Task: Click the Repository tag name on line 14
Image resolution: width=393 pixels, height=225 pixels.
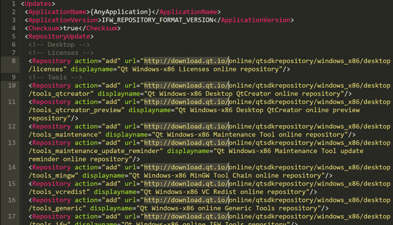Action: pyautogui.click(x=52, y=167)
